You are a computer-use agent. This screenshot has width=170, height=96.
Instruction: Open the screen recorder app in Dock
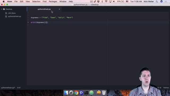[x=81, y=93]
